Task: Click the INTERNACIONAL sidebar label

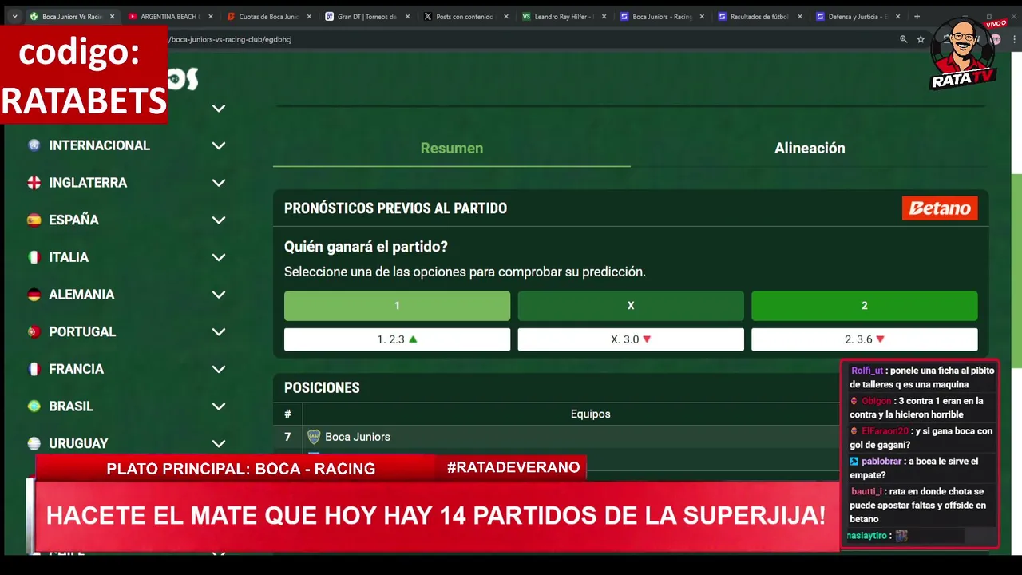Action: (x=99, y=145)
